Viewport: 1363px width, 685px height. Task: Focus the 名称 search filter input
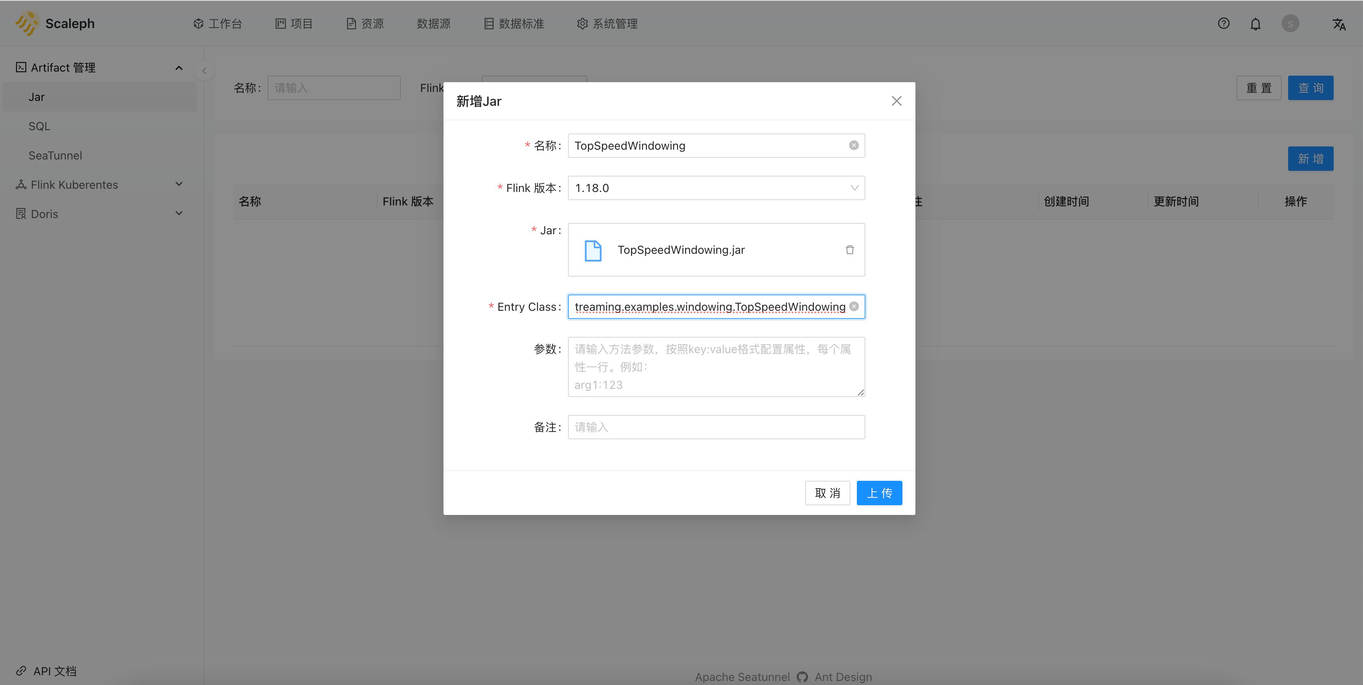[x=334, y=88]
